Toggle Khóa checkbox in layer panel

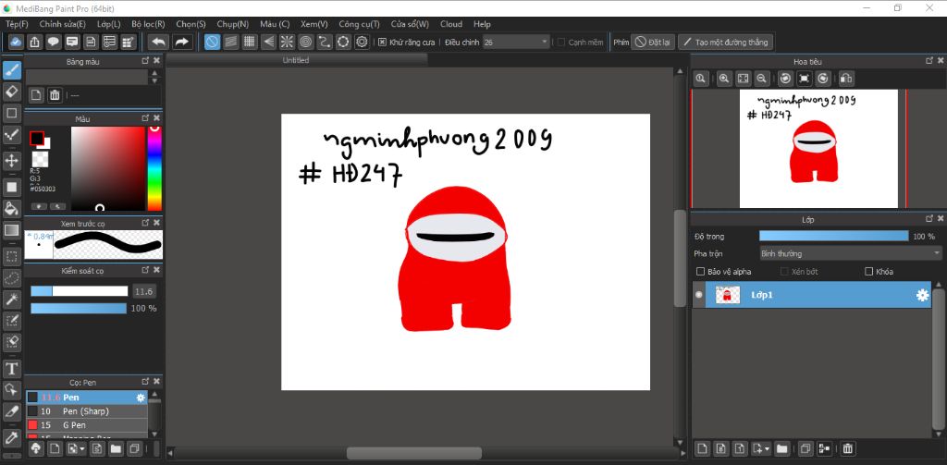click(x=869, y=272)
